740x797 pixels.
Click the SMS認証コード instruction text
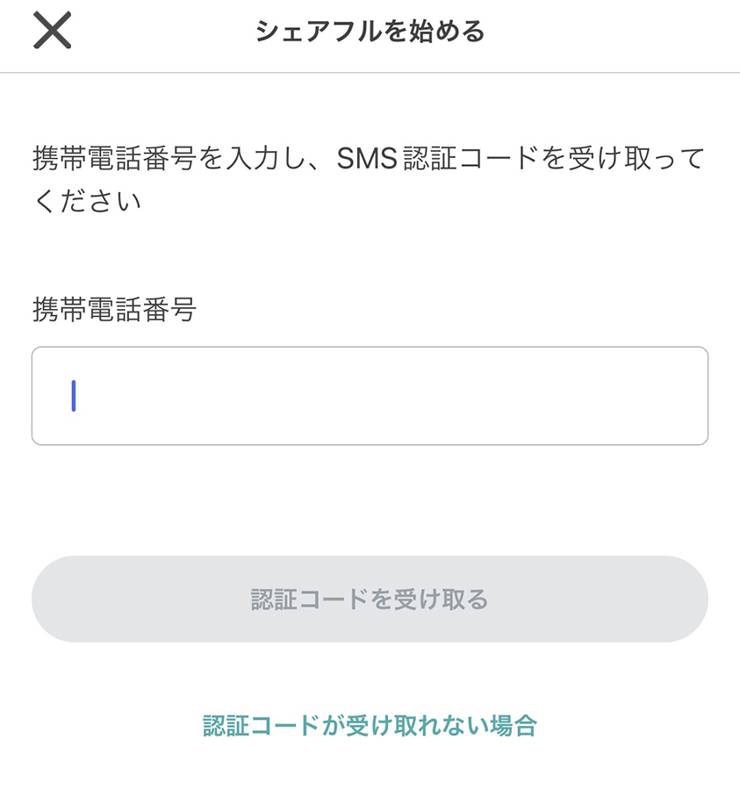437,158
